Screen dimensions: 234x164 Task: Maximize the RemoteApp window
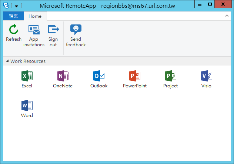210,4
